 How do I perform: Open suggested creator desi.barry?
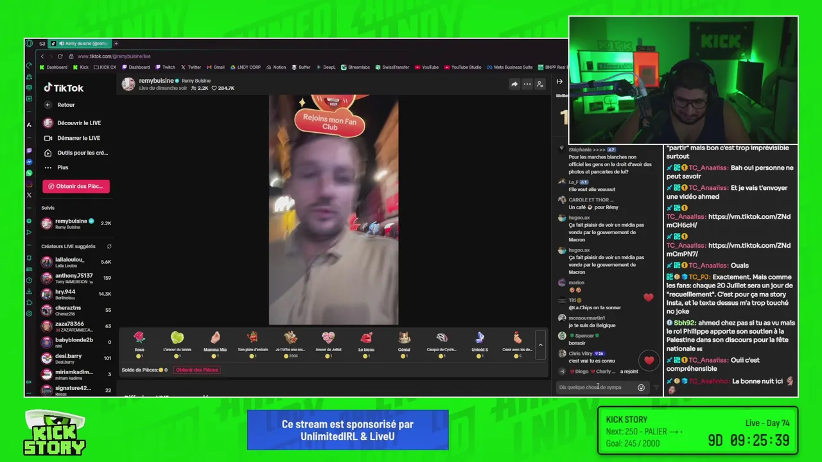76,358
